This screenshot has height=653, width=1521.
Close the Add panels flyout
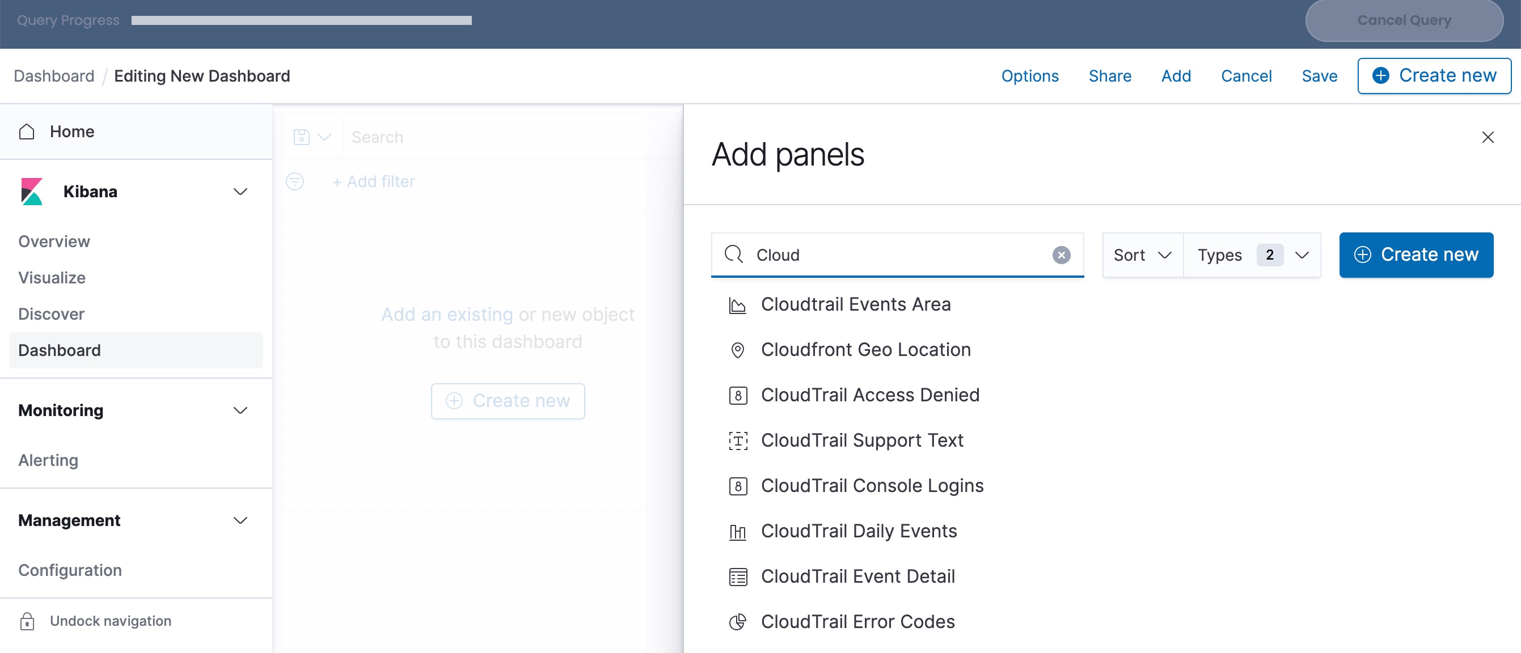1488,137
